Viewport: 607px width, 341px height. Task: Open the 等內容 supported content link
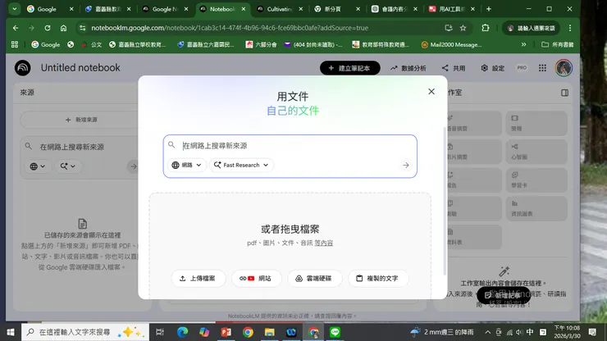[x=324, y=243]
